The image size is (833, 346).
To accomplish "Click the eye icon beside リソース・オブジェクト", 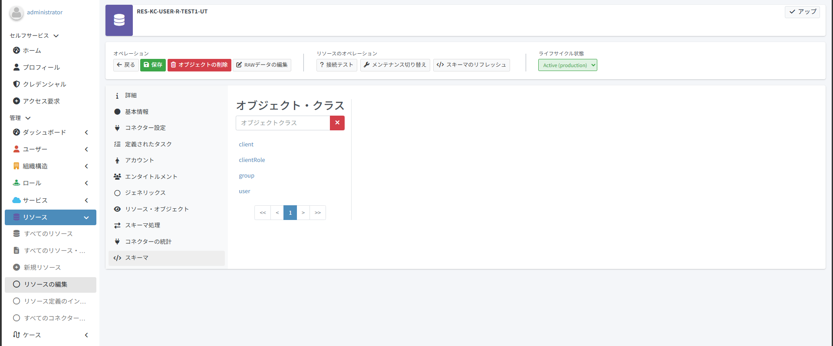I will pos(117,209).
